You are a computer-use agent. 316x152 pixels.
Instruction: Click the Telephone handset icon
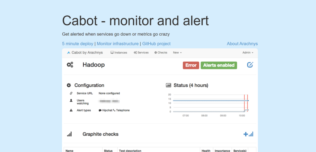[114, 110]
